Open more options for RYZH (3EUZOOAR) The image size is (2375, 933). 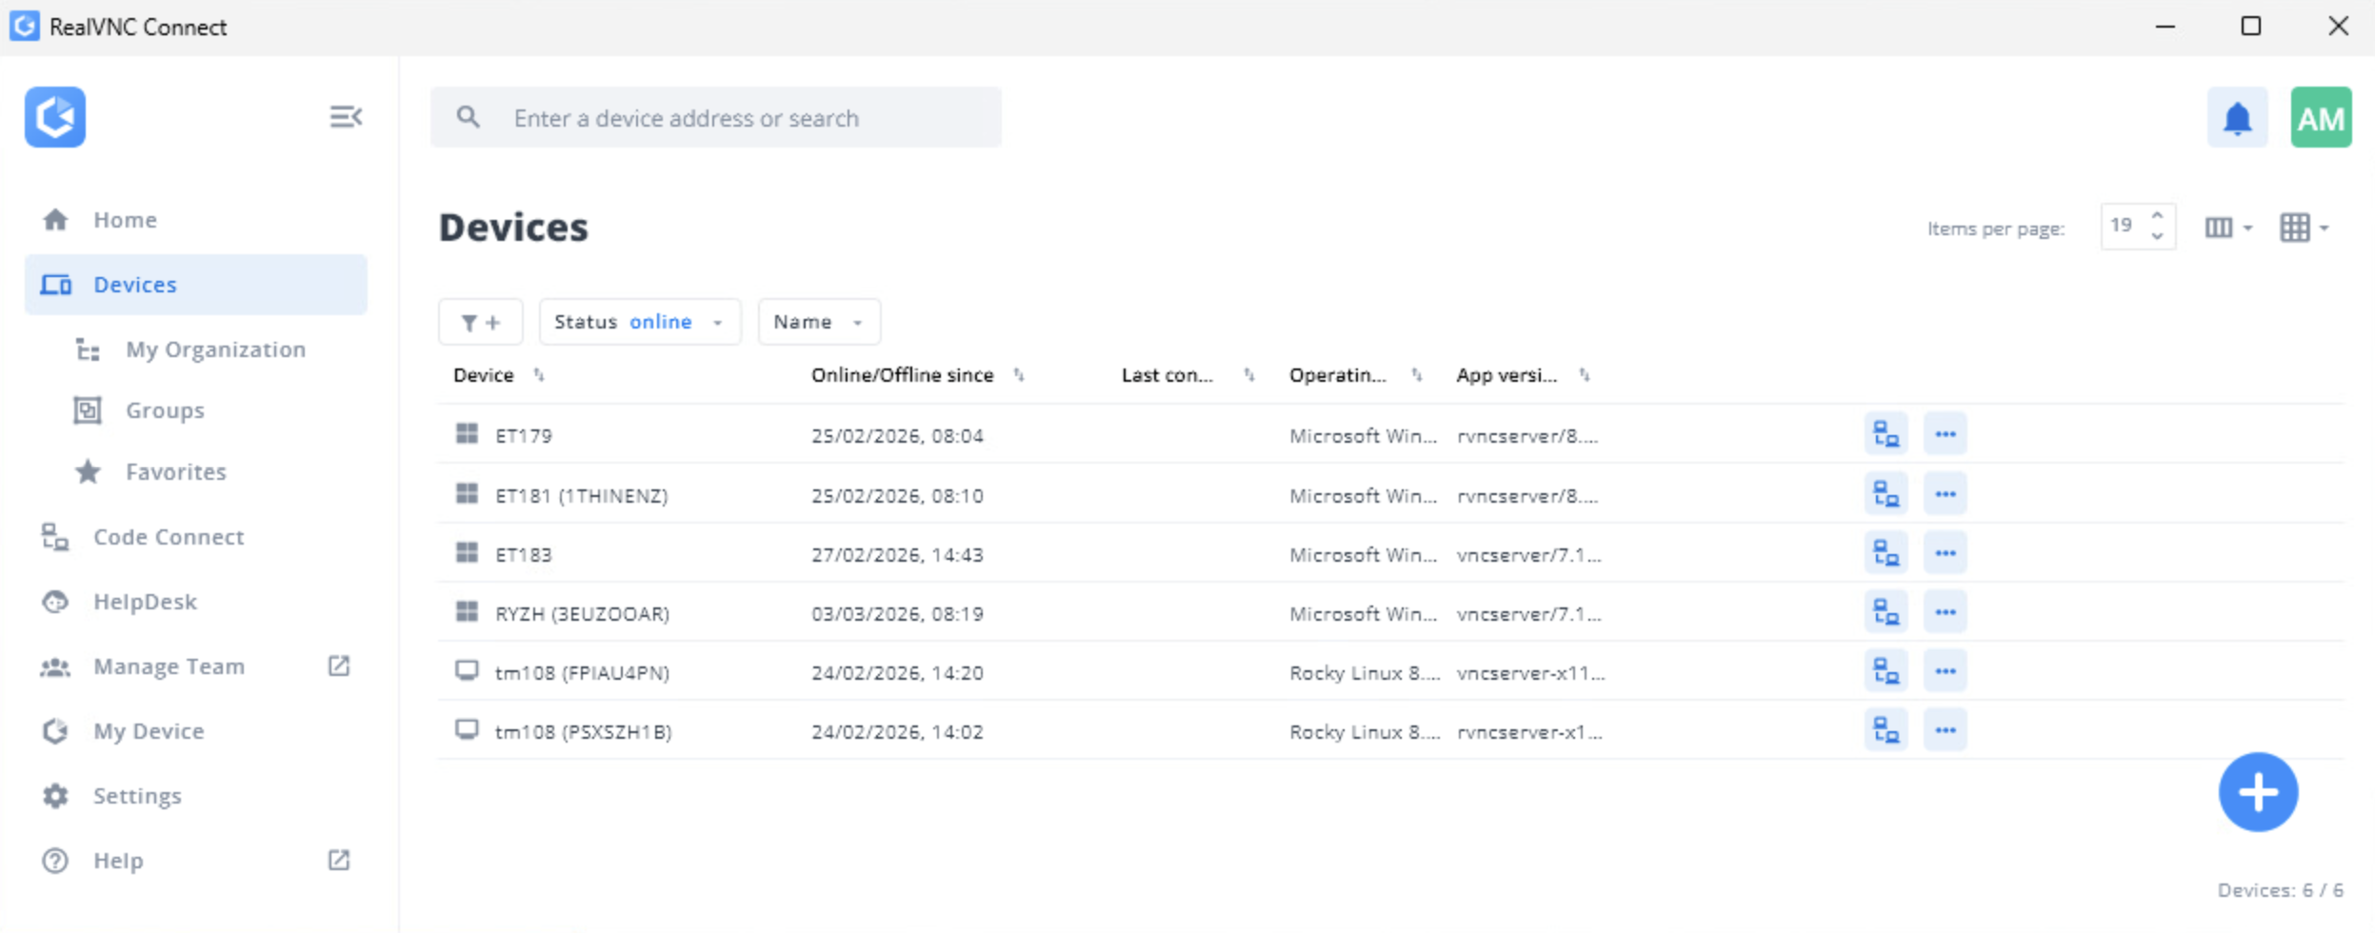click(x=1945, y=613)
